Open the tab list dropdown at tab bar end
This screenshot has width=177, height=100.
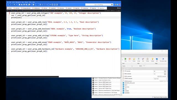118,8
